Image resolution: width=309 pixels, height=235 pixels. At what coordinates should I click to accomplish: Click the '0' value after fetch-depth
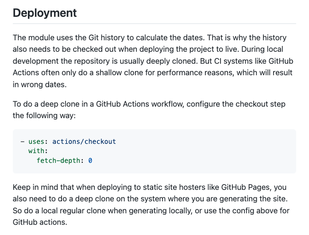(x=90, y=161)
